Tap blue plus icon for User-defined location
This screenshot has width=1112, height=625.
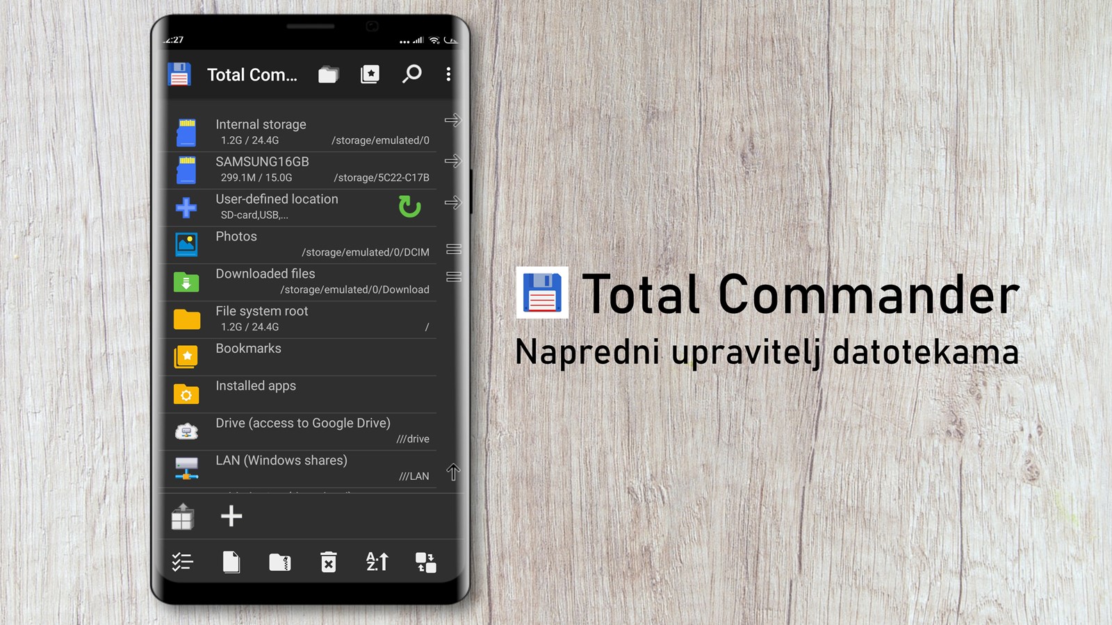click(x=186, y=208)
